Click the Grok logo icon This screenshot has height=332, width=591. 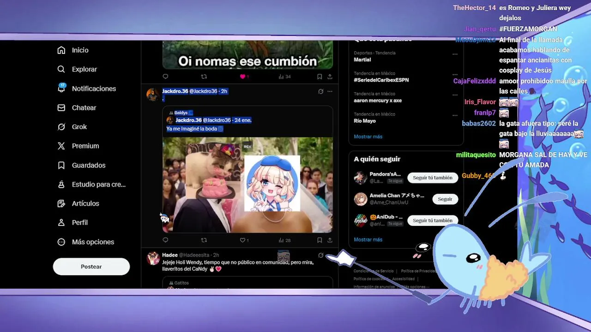click(x=61, y=127)
